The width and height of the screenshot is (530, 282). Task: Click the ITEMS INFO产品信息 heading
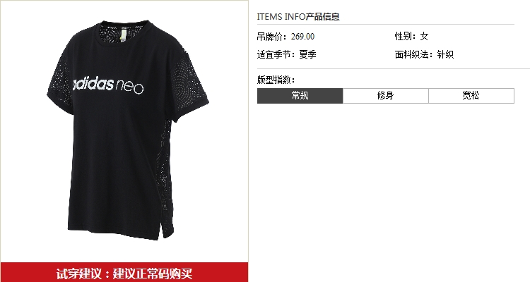(x=298, y=16)
